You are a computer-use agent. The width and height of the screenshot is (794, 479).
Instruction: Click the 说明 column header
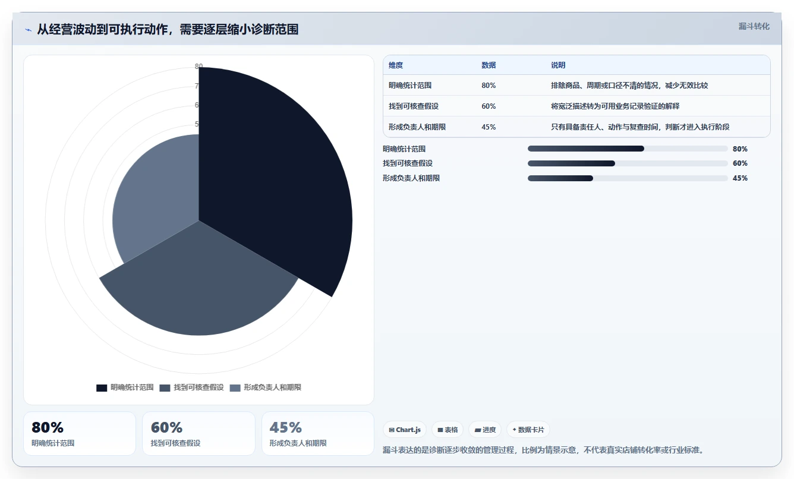(x=558, y=65)
